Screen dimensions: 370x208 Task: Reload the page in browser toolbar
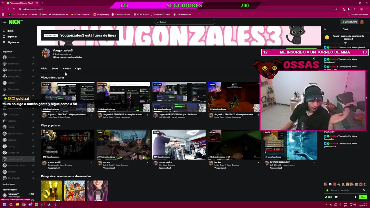click(x=13, y=9)
